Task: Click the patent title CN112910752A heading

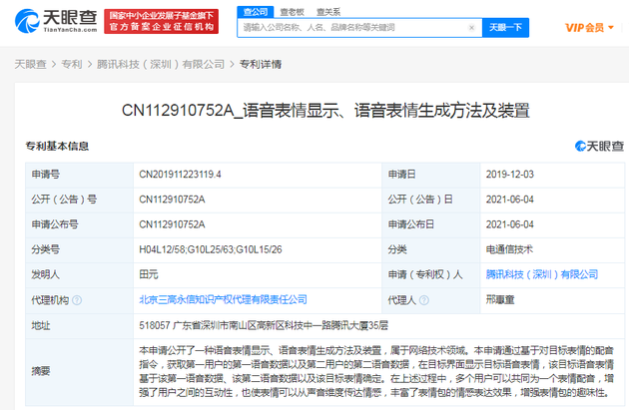Action: (x=325, y=111)
